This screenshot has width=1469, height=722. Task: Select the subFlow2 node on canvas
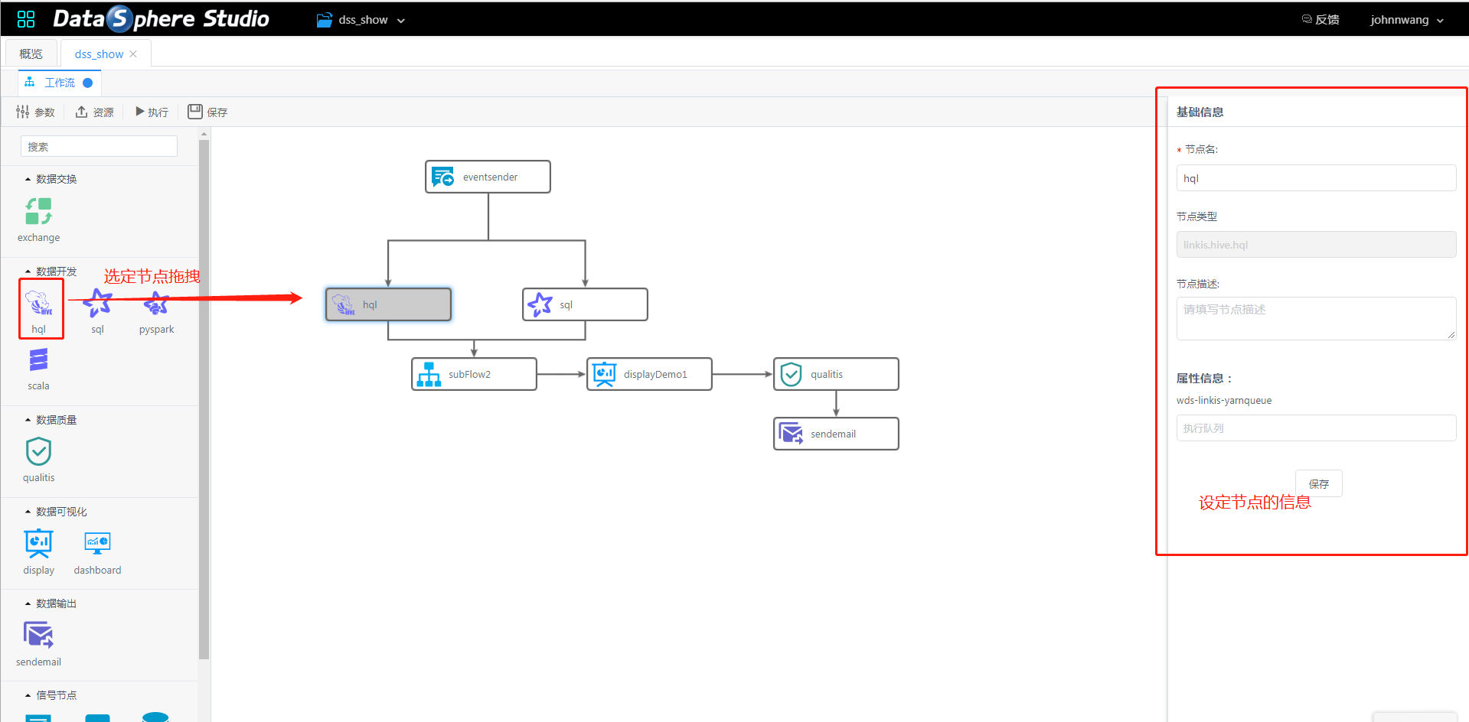coord(474,374)
